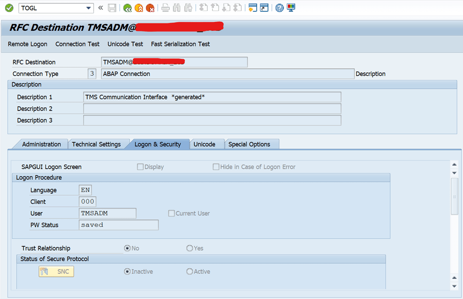Viewport: 463px width, 299px height.
Task: Tick the SAPGUI Logon Screen Display checkbox
Action: pos(140,167)
